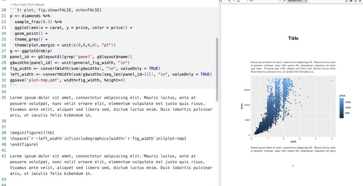Screen dimensions: 363x186
Task: Toggle the PDF sidebar icon
Action: 221,1
